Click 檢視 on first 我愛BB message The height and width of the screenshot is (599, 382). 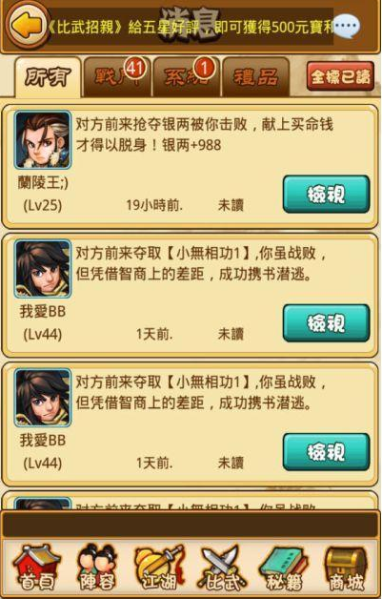pyautogui.click(x=327, y=323)
